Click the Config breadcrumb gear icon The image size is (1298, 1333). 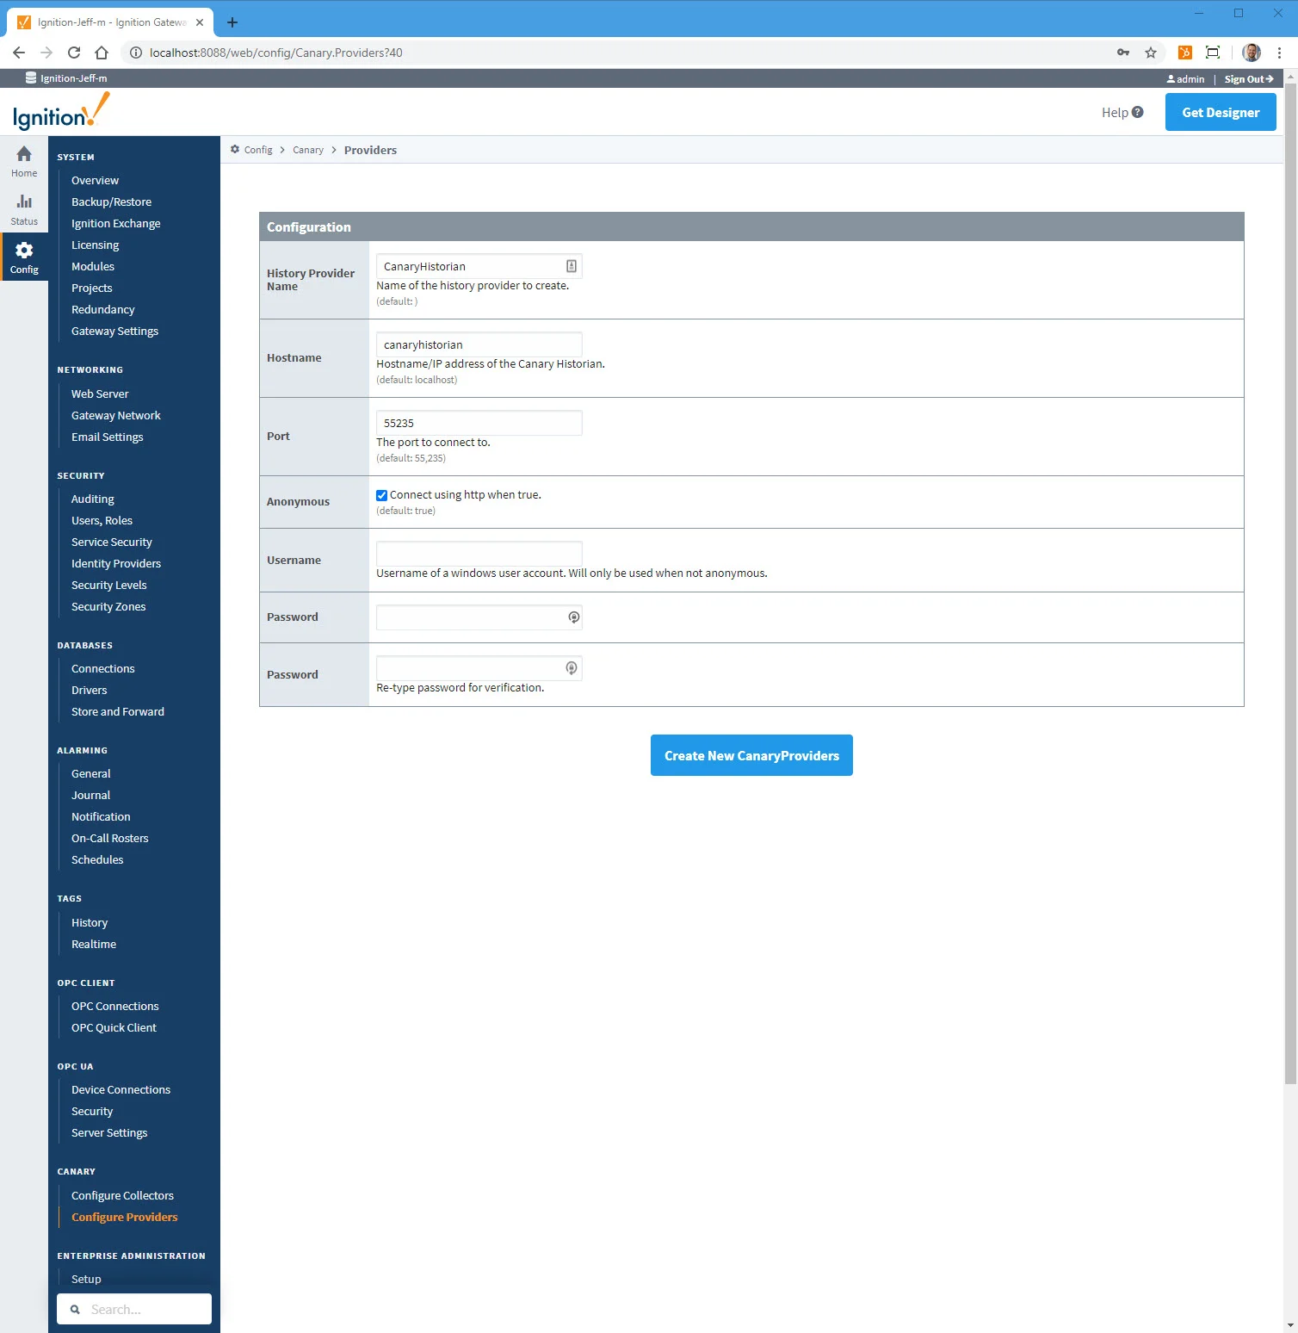coord(235,150)
